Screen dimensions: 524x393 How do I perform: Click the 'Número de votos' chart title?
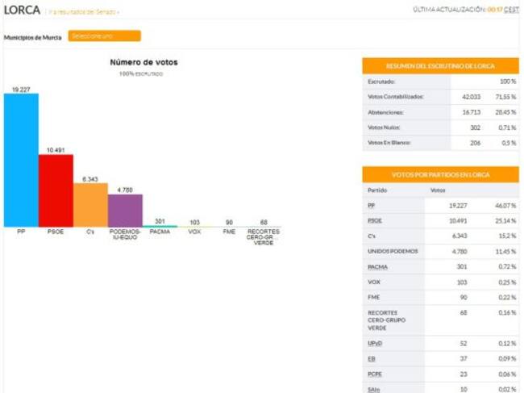pyautogui.click(x=143, y=62)
